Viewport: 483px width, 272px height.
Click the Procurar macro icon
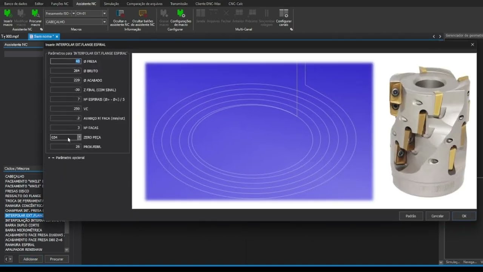tap(35, 18)
